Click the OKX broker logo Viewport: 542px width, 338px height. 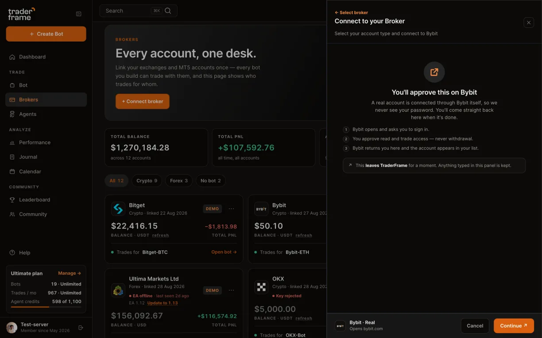coord(261,287)
